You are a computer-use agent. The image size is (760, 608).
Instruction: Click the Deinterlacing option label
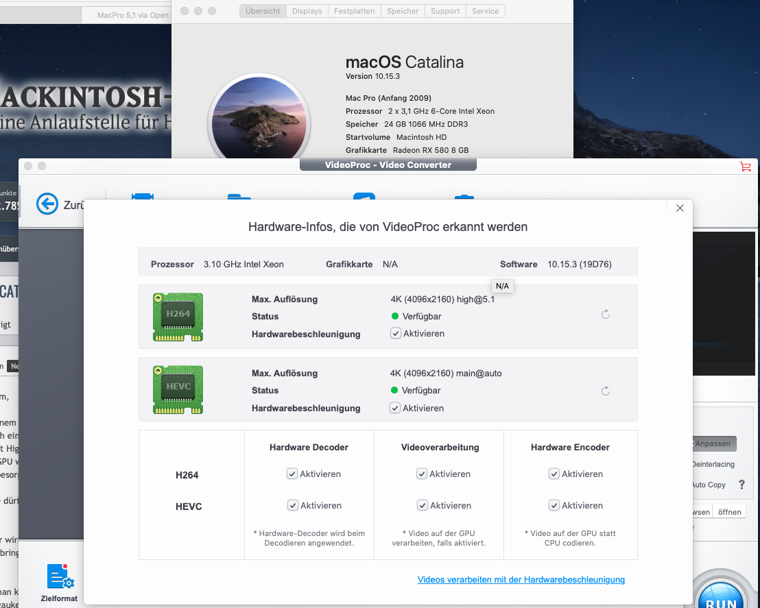tap(713, 464)
